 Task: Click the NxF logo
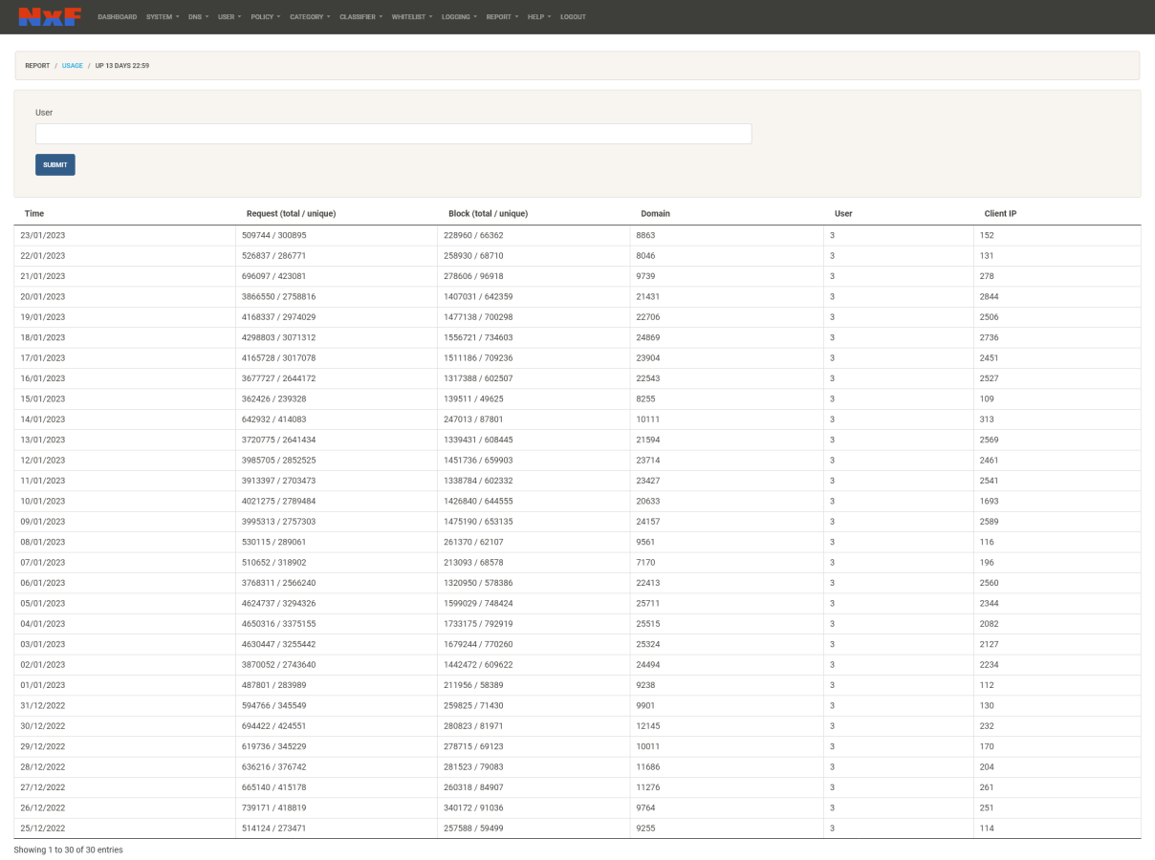point(50,16)
